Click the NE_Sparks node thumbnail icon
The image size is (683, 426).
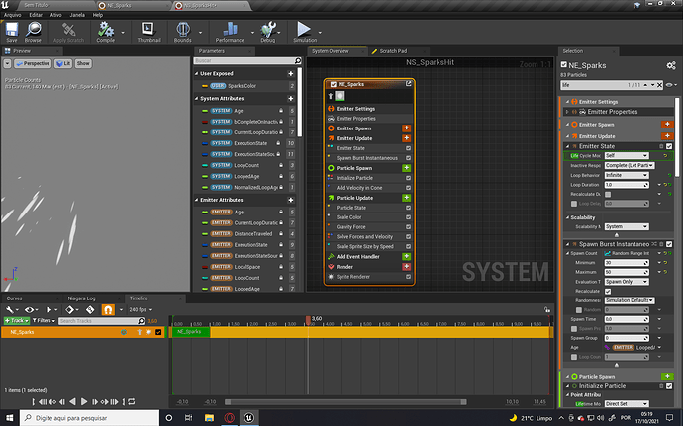(340, 96)
